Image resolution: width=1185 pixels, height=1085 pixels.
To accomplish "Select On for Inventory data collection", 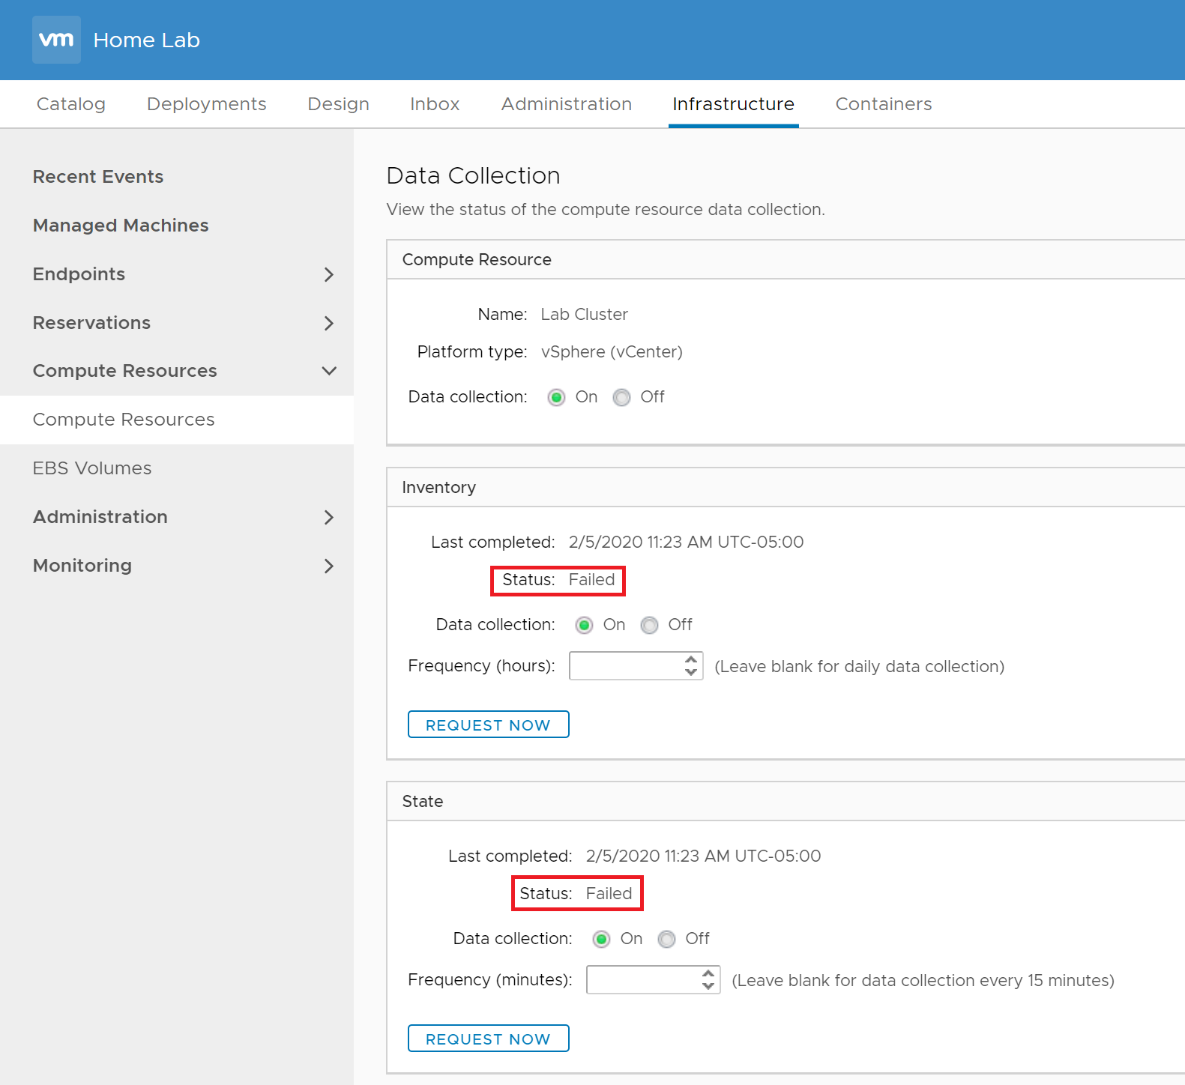I will [x=585, y=625].
